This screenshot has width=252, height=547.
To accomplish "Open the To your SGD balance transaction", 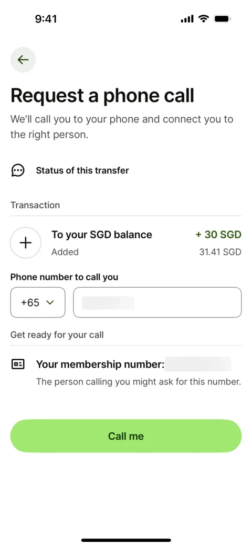I will coord(126,243).
